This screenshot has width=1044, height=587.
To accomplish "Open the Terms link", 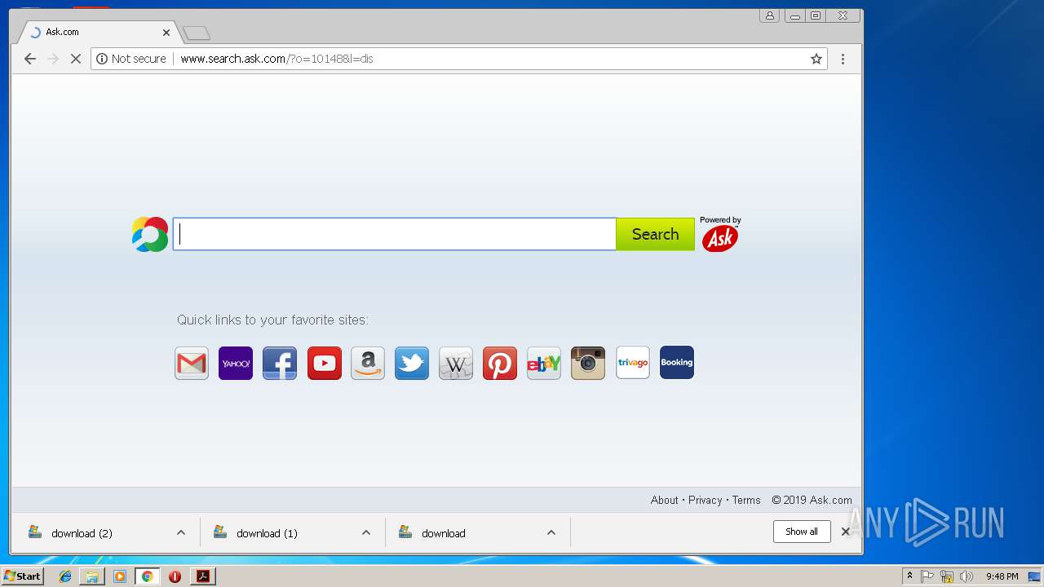I will [x=746, y=501].
